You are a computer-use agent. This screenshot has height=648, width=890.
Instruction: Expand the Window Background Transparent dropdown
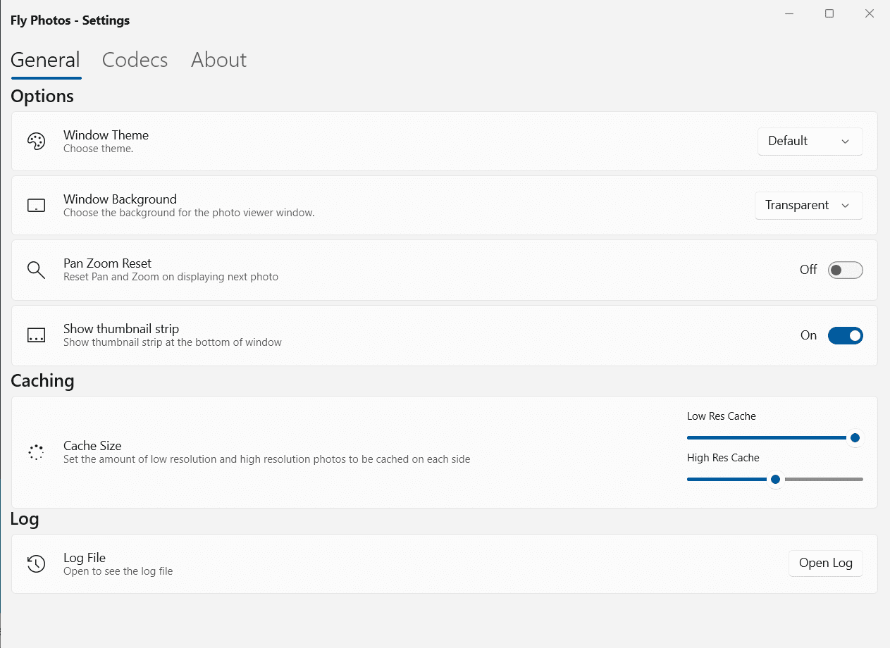(808, 206)
